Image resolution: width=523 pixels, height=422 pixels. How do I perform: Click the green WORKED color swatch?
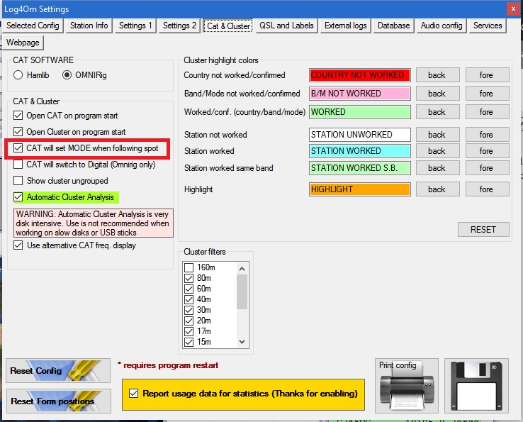(x=359, y=112)
